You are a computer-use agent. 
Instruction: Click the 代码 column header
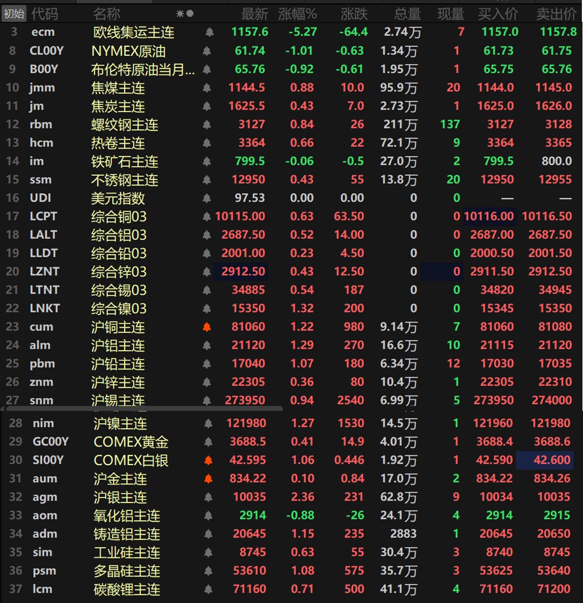click(45, 13)
